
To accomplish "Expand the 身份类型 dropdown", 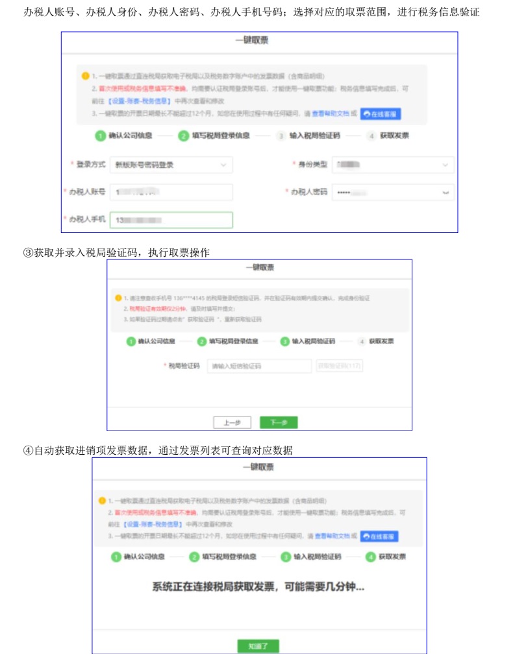I will (393, 165).
